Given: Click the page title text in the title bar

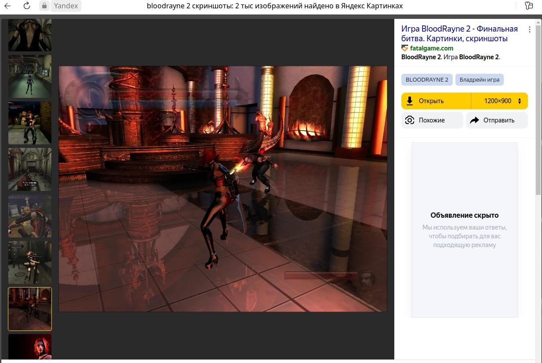Looking at the screenshot, I should point(275,6).
